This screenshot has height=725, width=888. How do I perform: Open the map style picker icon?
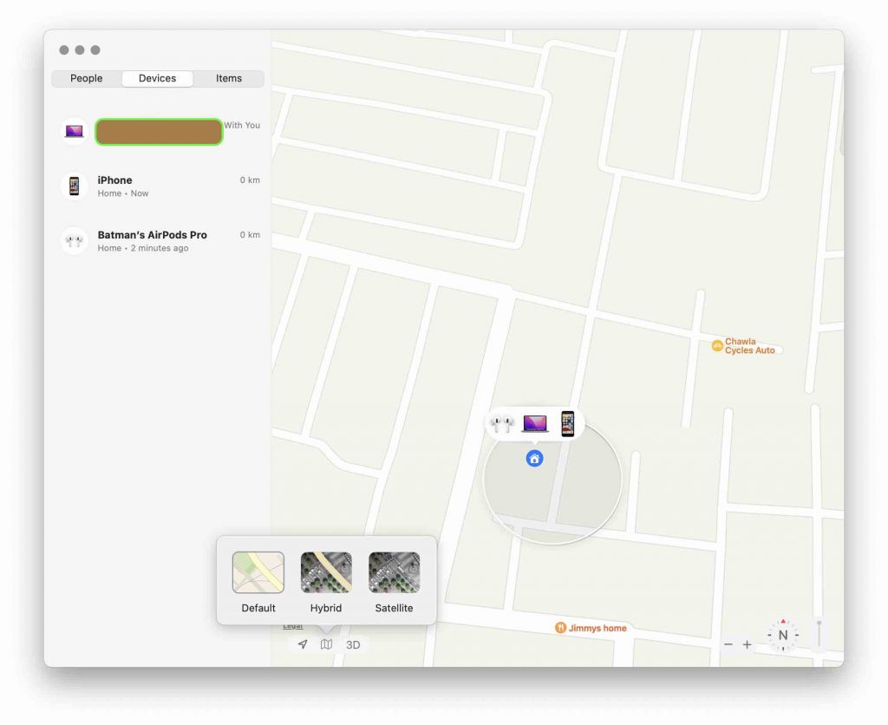click(326, 644)
